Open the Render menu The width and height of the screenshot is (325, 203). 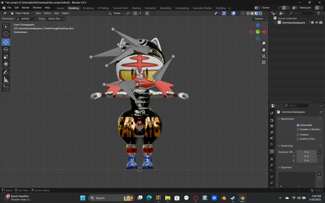click(x=26, y=8)
